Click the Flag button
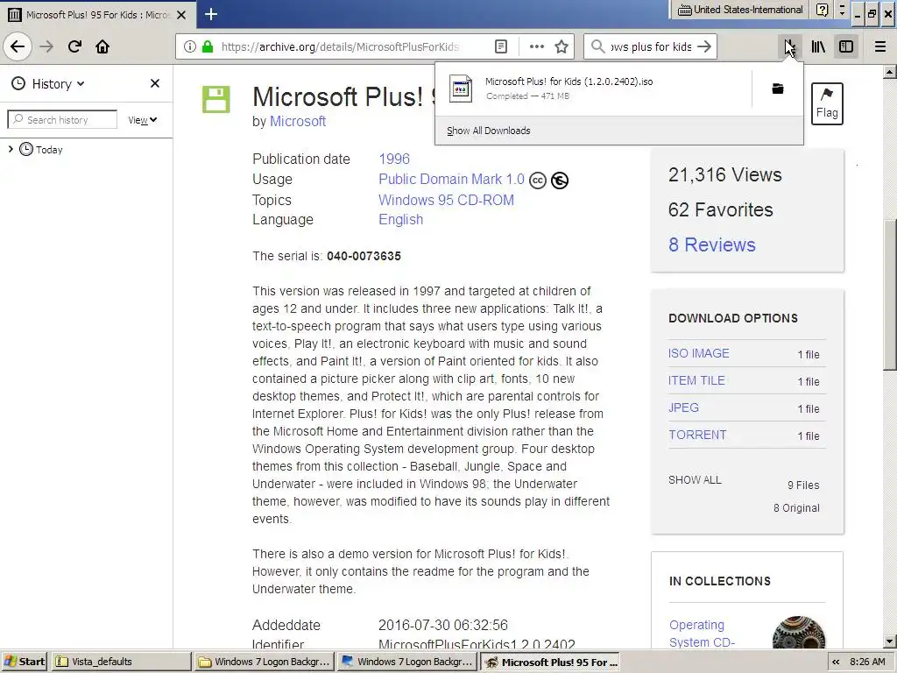 pos(827,103)
